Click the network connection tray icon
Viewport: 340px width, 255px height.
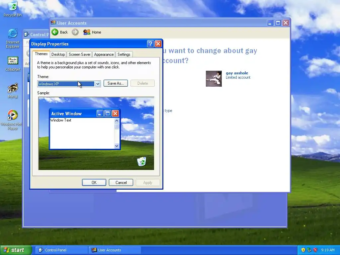pyautogui.click(x=309, y=250)
